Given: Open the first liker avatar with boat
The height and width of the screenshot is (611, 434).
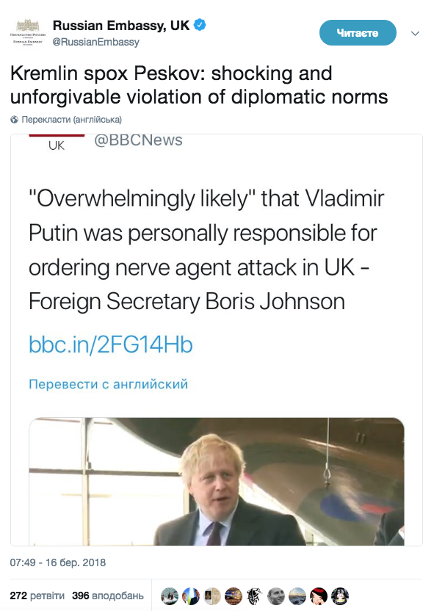Looking at the screenshot, I should click(170, 596).
